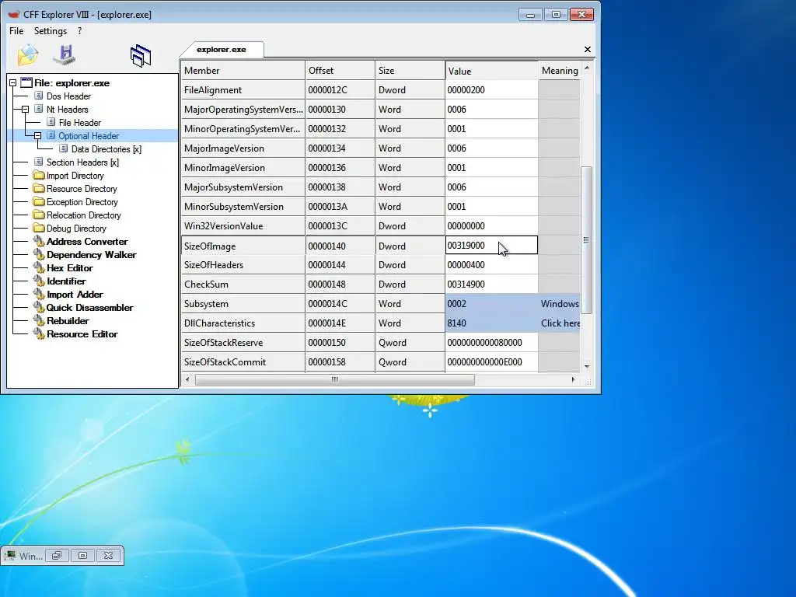Viewport: 796px width, 597px height.
Task: Open the Settings menu
Action: tap(51, 31)
